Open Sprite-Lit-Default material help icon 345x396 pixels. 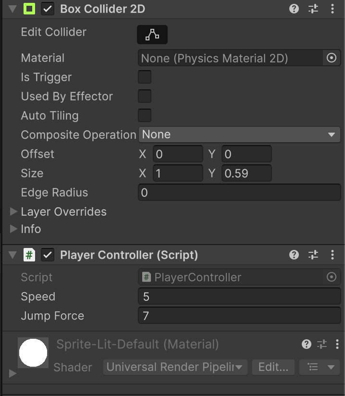pos(306,344)
